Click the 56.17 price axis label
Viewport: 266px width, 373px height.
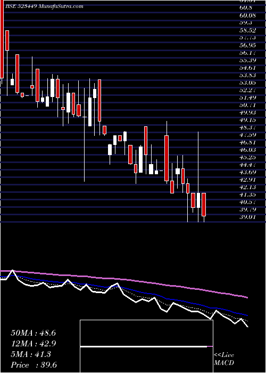248,53
